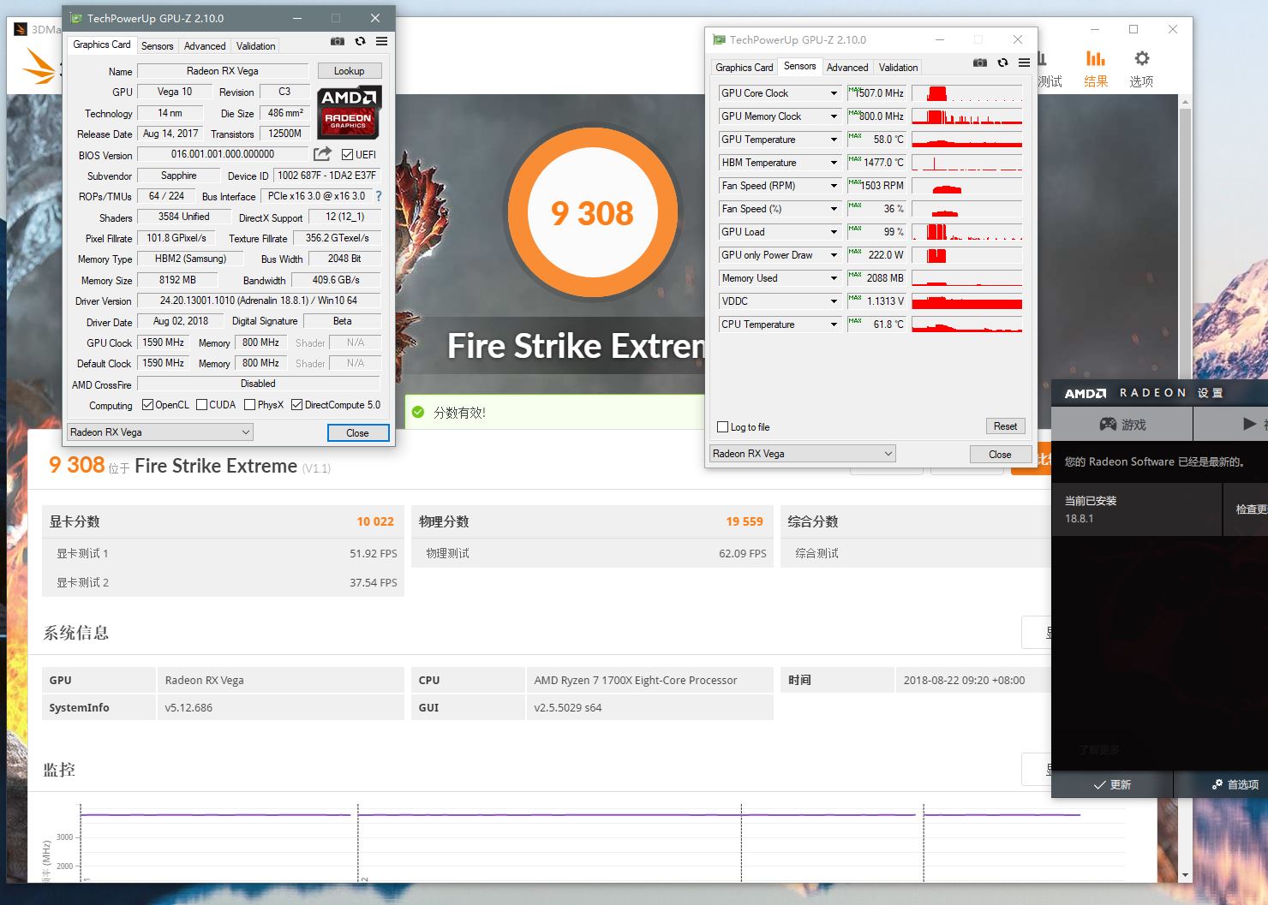Viewport: 1268px width, 905px height.
Task: Enable Log to file checkbox
Action: pyautogui.click(x=722, y=427)
